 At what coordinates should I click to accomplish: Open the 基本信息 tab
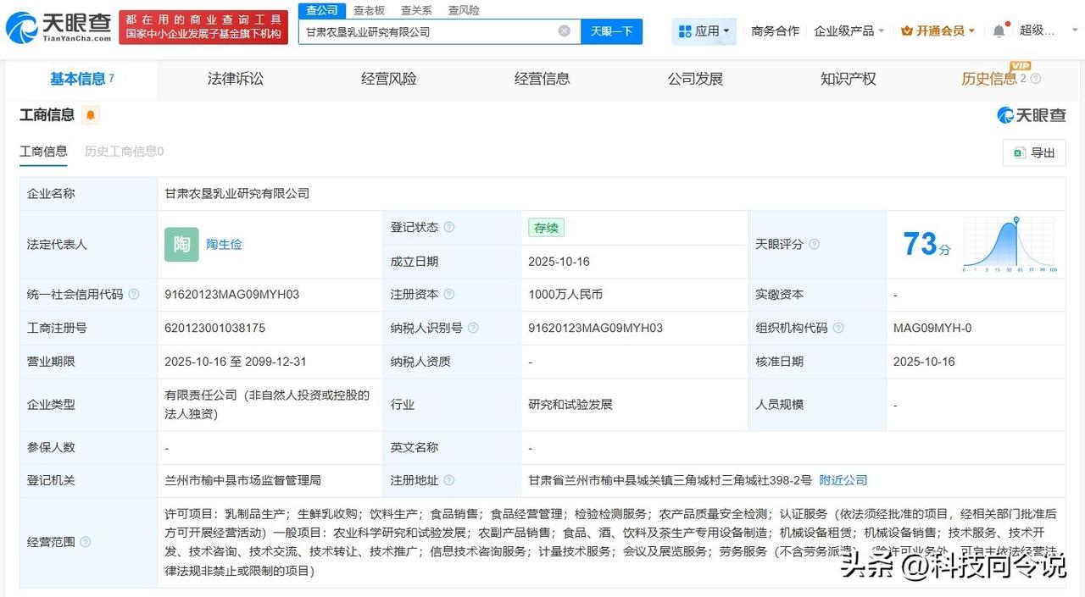(82, 79)
